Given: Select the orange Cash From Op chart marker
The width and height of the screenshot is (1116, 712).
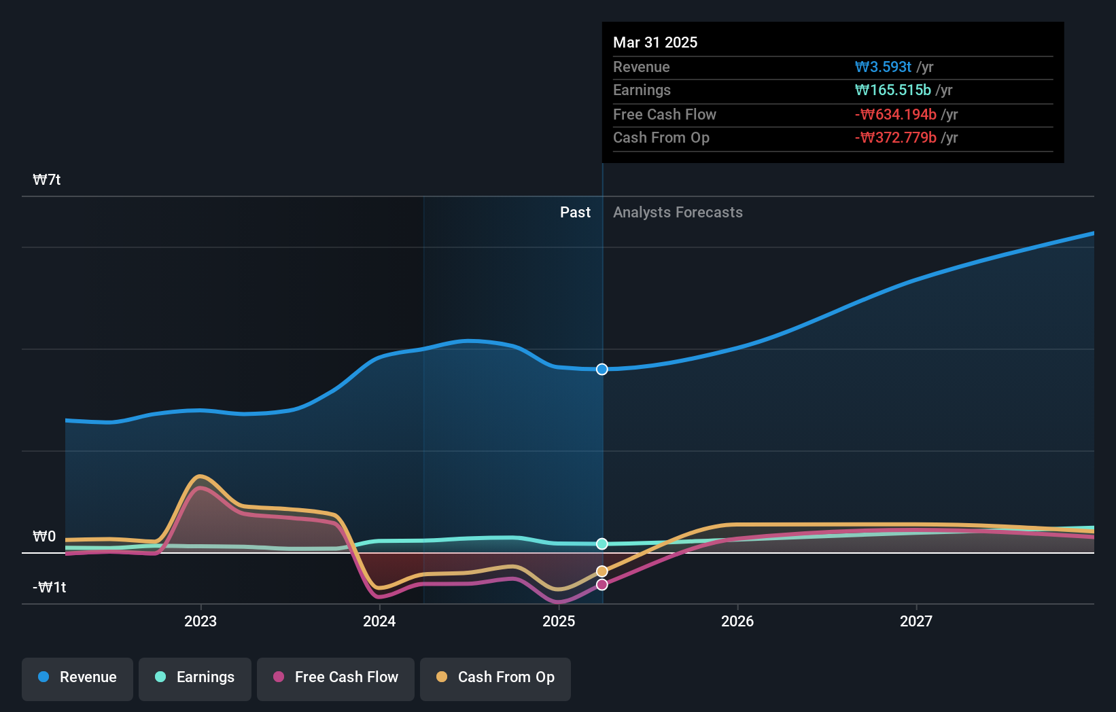Looking at the screenshot, I should click(x=601, y=570).
